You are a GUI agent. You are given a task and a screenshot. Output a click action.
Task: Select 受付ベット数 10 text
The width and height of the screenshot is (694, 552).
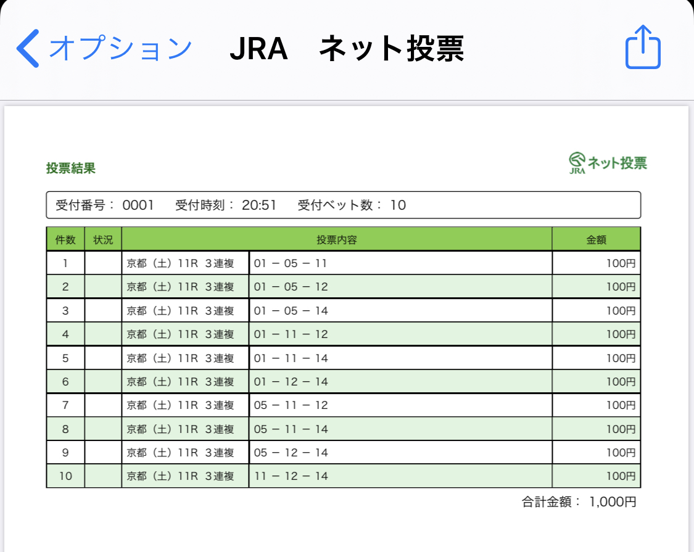tap(352, 205)
